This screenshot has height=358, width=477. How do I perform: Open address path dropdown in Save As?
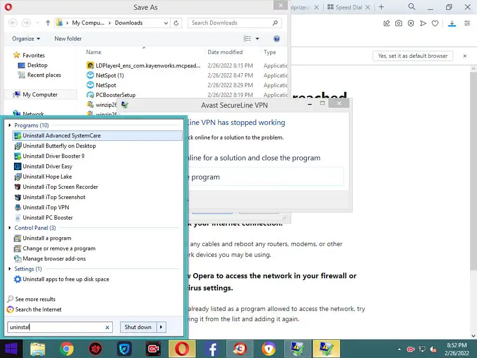(166, 23)
